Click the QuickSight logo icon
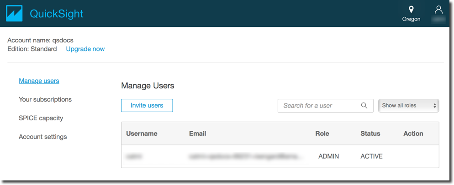Viewport: 454px width, 185px height. click(14, 14)
